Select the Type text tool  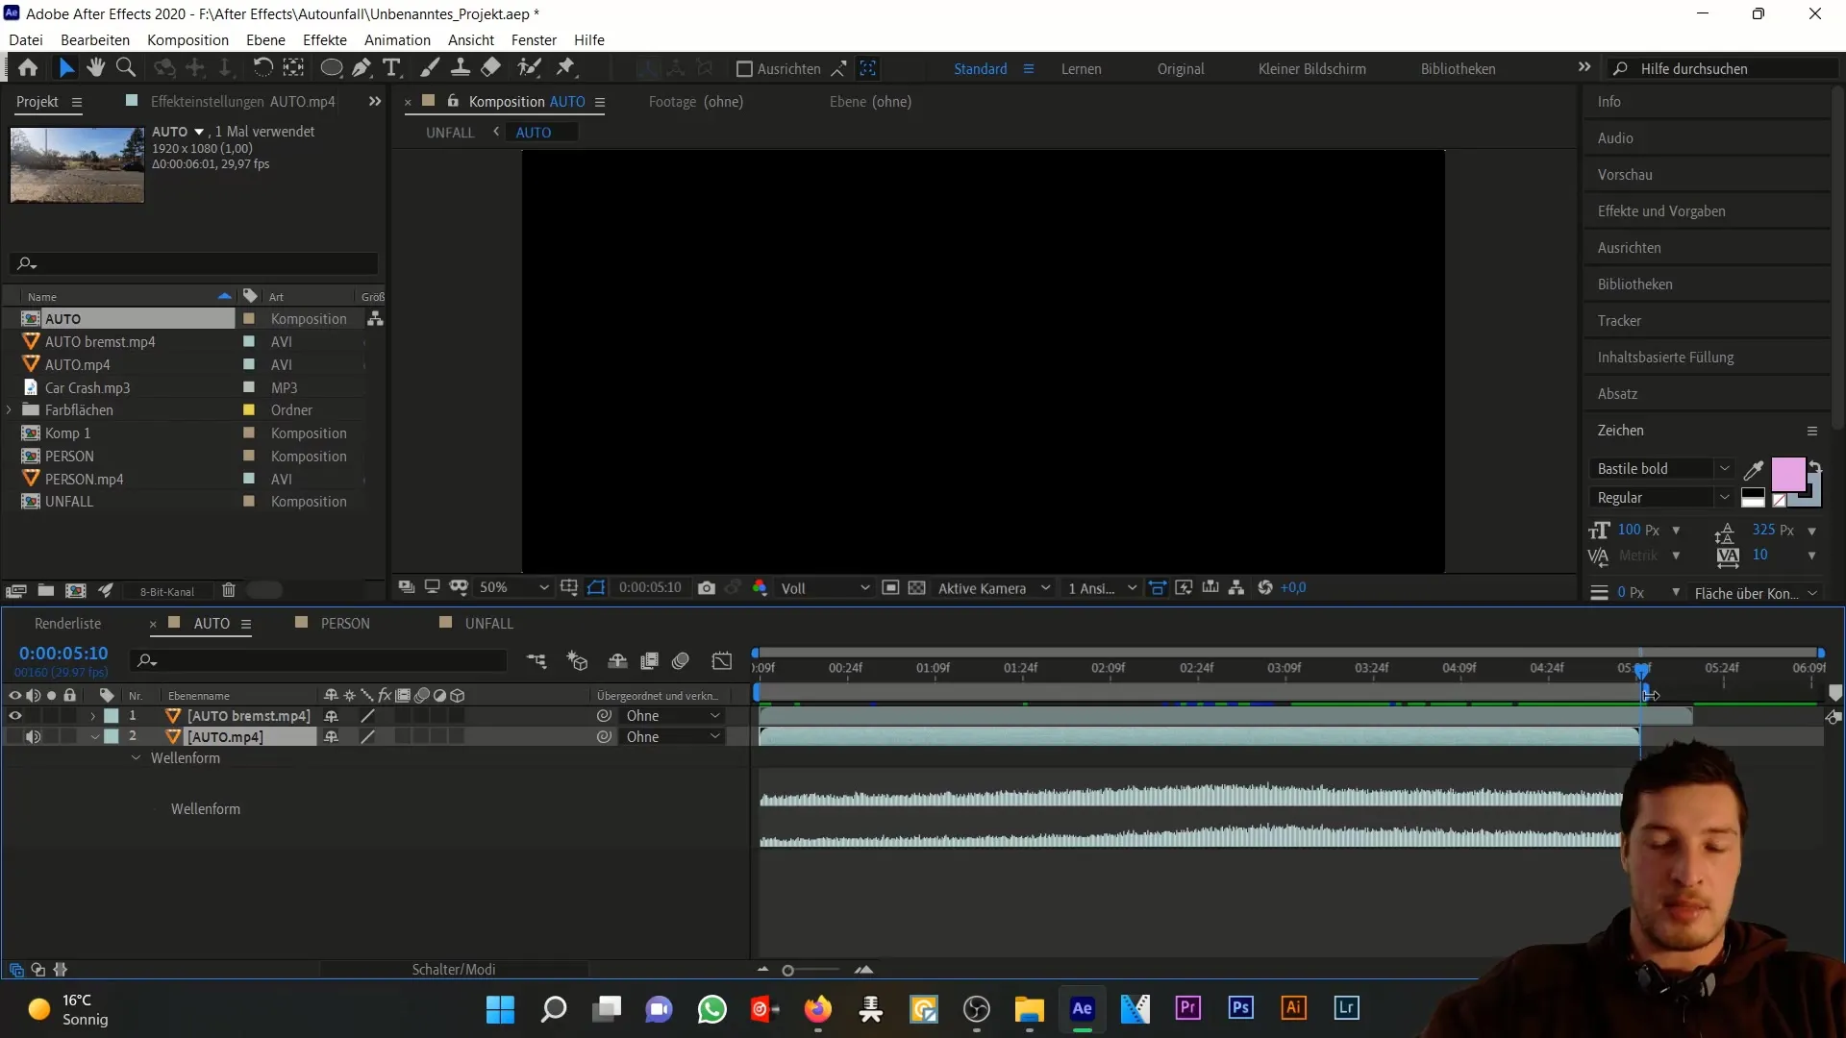point(391,68)
